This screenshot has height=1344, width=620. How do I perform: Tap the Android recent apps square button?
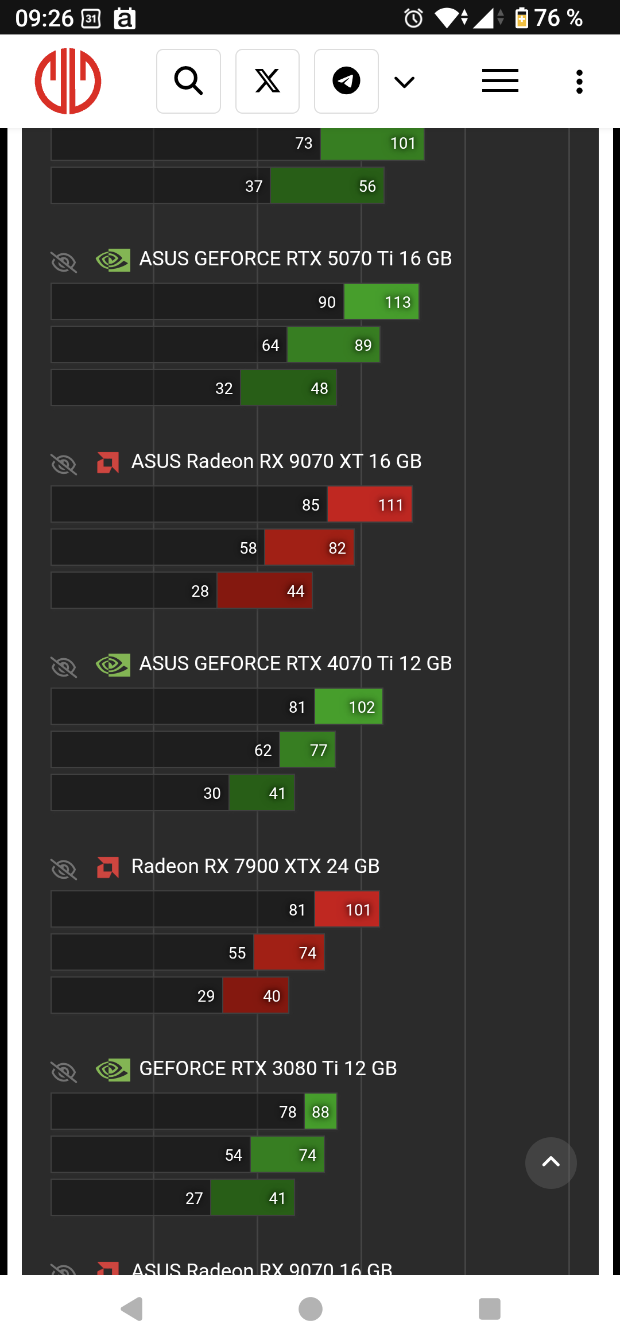(489, 1309)
